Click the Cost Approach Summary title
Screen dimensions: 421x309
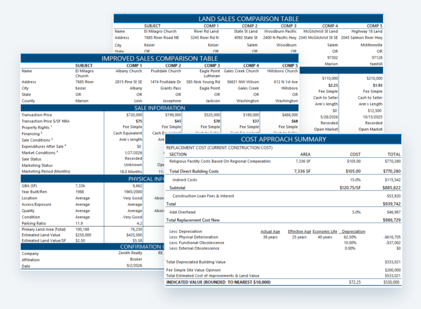pos(284,139)
